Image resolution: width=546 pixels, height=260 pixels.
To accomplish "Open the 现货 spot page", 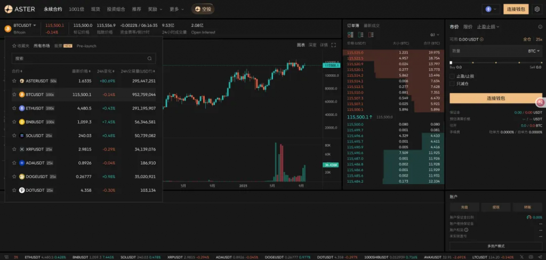I will 95,9.
